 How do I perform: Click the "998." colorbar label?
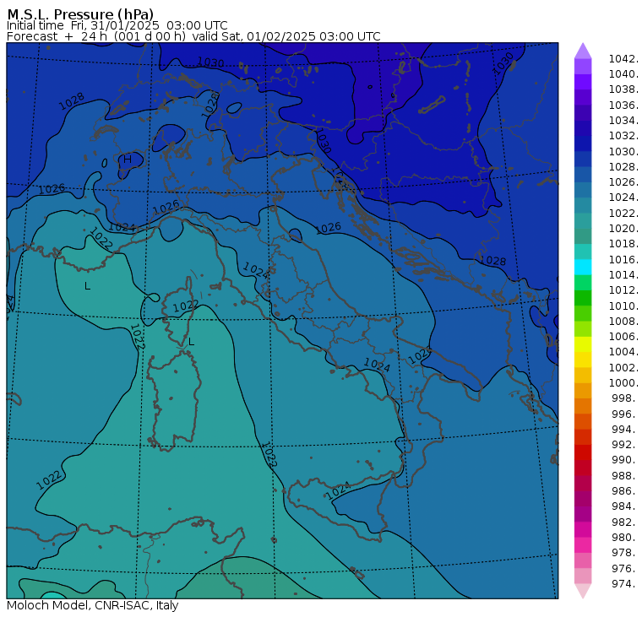625,398
